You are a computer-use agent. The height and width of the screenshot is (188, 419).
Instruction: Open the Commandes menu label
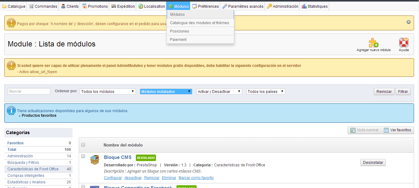46,6
